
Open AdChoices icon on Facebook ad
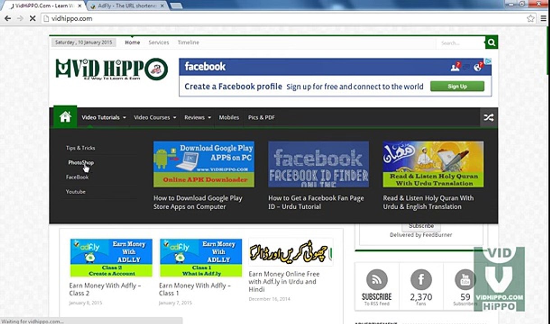pos(488,61)
